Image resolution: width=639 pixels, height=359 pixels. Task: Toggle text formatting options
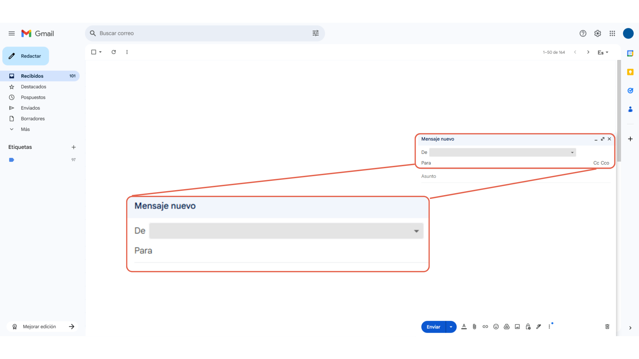tap(464, 327)
